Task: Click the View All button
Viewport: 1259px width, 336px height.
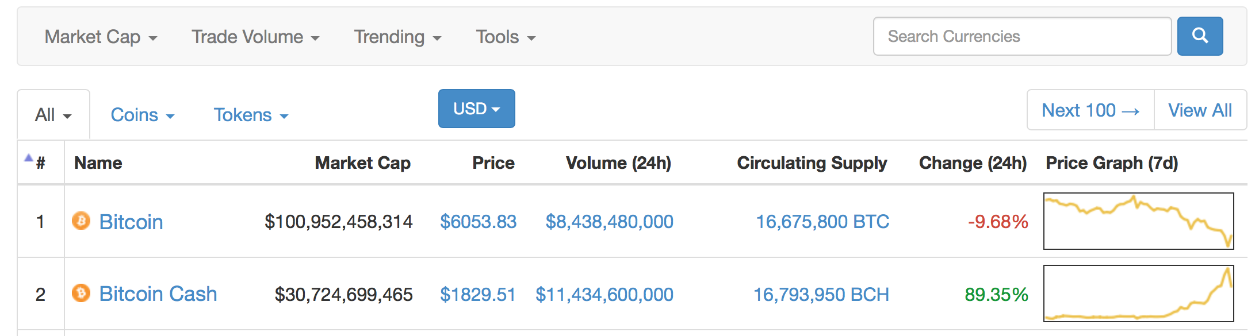Action: click(x=1200, y=110)
